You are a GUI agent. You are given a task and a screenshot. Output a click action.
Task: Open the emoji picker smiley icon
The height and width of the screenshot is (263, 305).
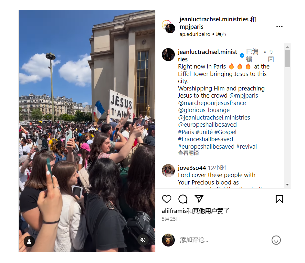(x=276, y=240)
